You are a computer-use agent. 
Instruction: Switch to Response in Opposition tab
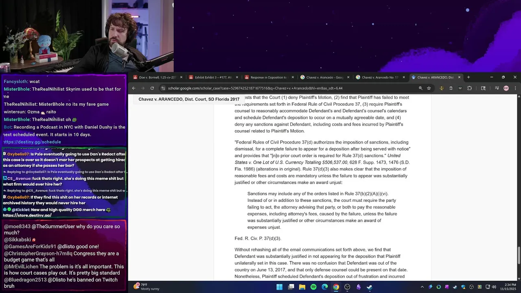269,77
